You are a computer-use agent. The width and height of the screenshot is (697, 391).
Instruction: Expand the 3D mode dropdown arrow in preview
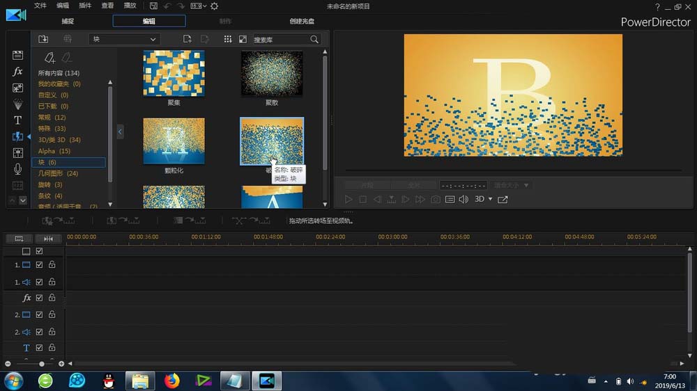click(490, 200)
